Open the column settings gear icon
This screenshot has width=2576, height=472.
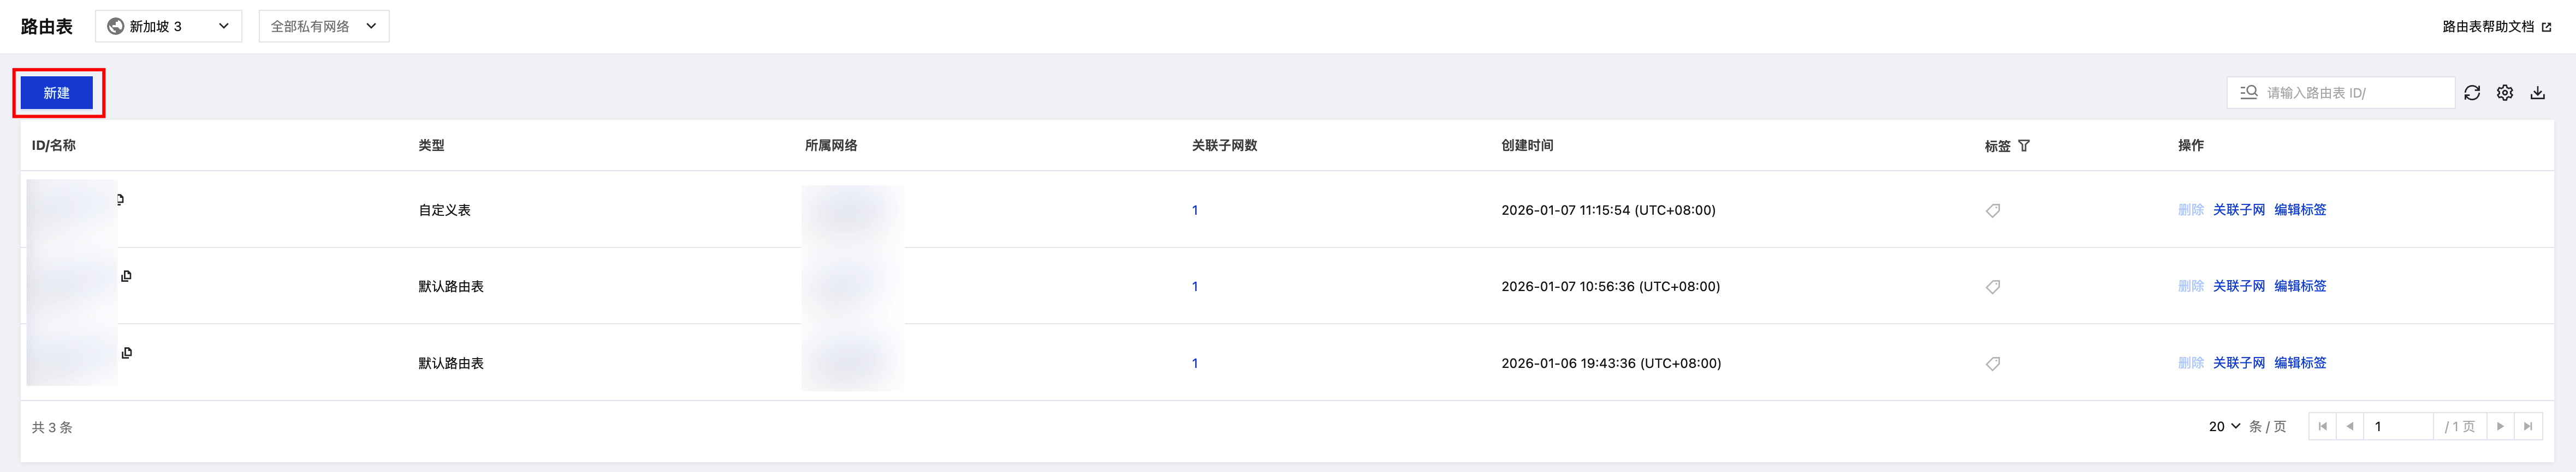[2505, 93]
